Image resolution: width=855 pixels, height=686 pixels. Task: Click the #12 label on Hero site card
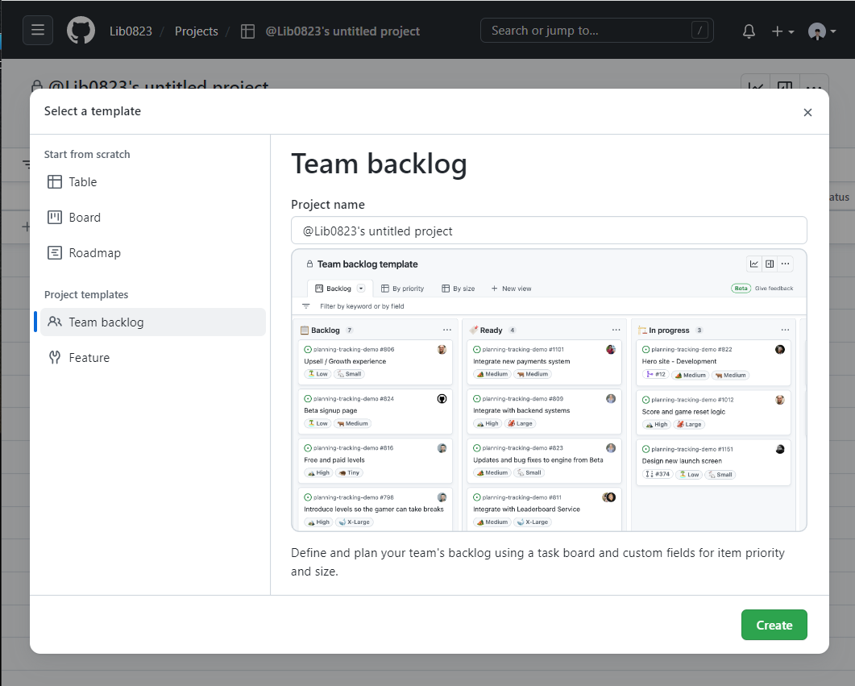click(x=655, y=375)
